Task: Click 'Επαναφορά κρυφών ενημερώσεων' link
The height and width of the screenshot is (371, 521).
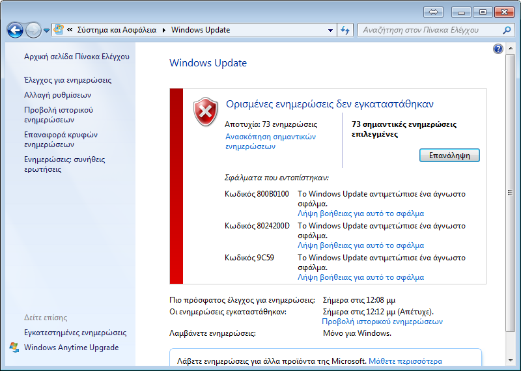Action: tap(61, 139)
